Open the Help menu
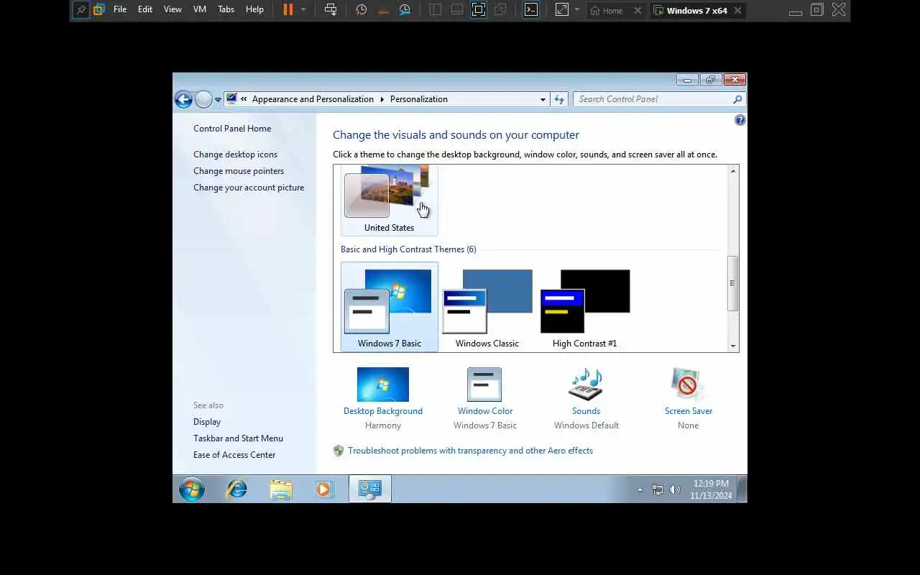This screenshot has height=575, width=920. pyautogui.click(x=254, y=9)
